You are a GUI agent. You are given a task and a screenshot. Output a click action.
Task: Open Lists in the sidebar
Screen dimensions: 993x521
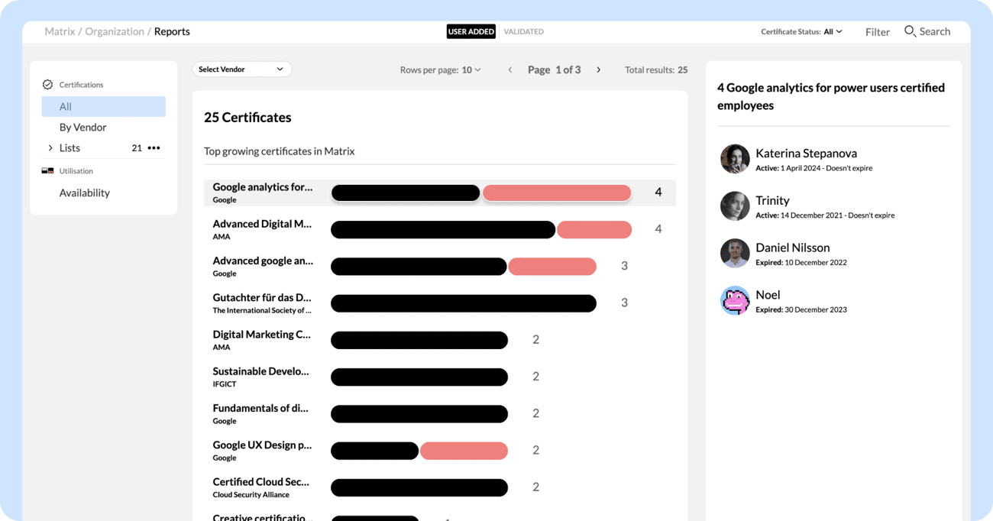[x=70, y=148]
